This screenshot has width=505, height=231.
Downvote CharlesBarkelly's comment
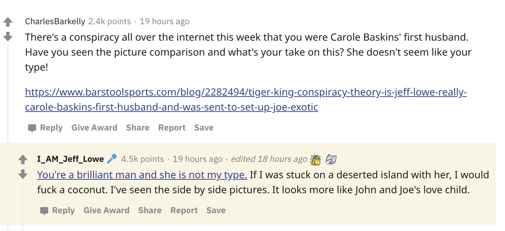pyautogui.click(x=8, y=36)
